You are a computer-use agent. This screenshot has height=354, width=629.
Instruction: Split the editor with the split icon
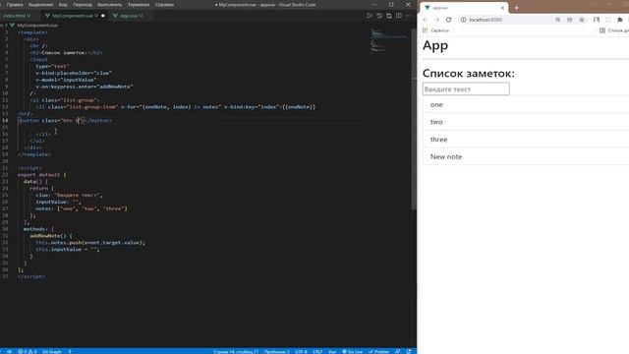(x=399, y=16)
